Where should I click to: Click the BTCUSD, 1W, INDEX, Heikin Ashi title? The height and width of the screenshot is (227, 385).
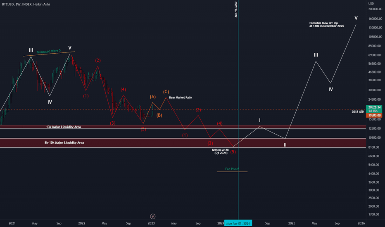(26, 4)
